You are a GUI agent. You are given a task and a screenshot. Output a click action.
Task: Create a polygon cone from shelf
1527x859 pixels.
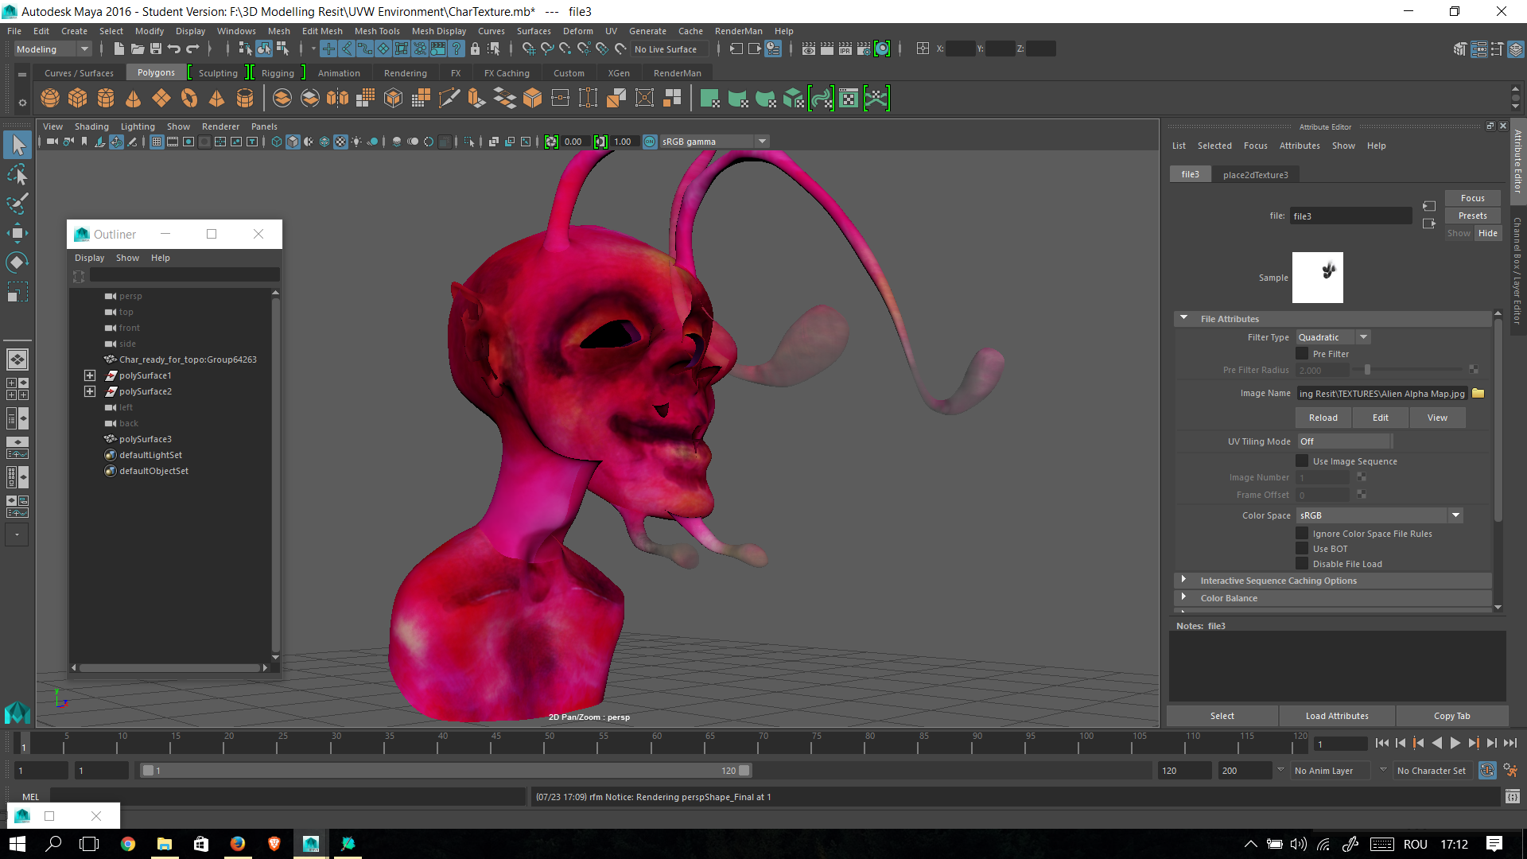(134, 98)
